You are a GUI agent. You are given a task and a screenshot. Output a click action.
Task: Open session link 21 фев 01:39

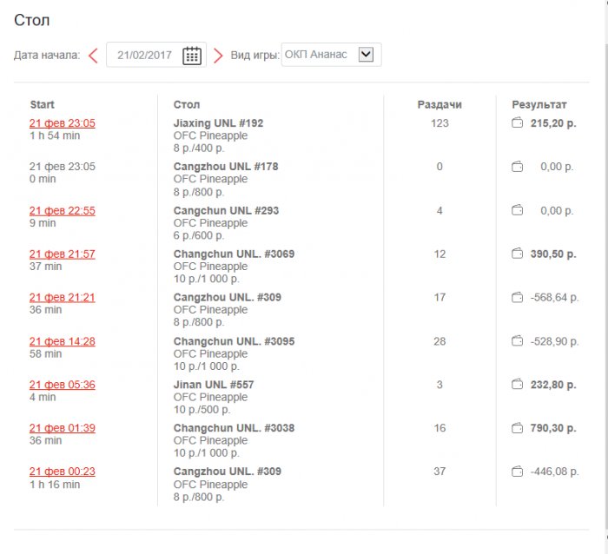[x=62, y=427]
